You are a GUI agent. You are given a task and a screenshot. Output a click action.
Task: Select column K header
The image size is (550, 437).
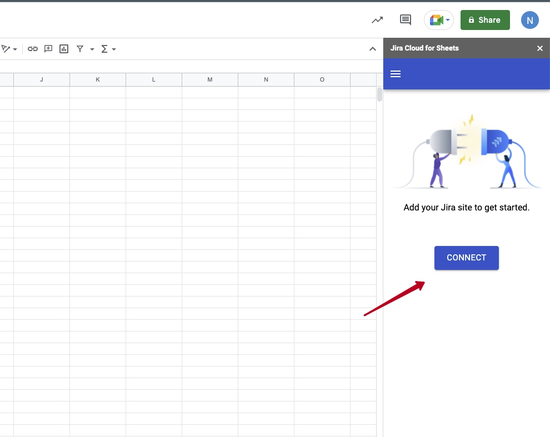click(x=98, y=80)
